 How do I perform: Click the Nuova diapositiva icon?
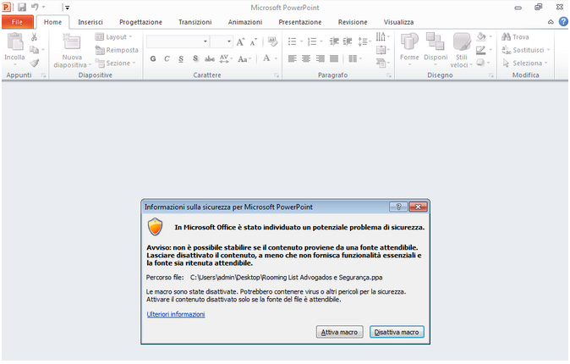click(x=72, y=41)
